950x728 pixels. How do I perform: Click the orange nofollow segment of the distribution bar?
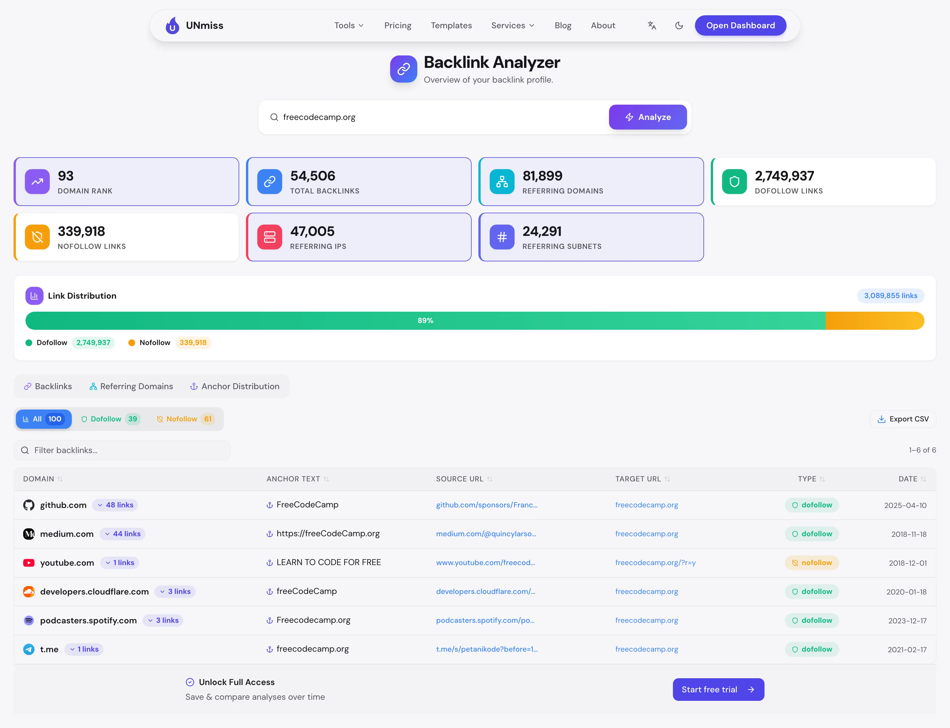(875, 321)
